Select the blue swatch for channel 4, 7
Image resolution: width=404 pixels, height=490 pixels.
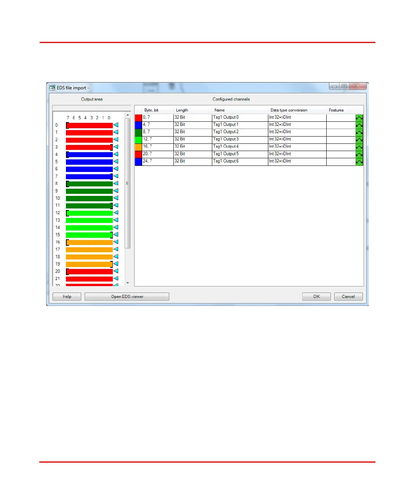coord(138,125)
